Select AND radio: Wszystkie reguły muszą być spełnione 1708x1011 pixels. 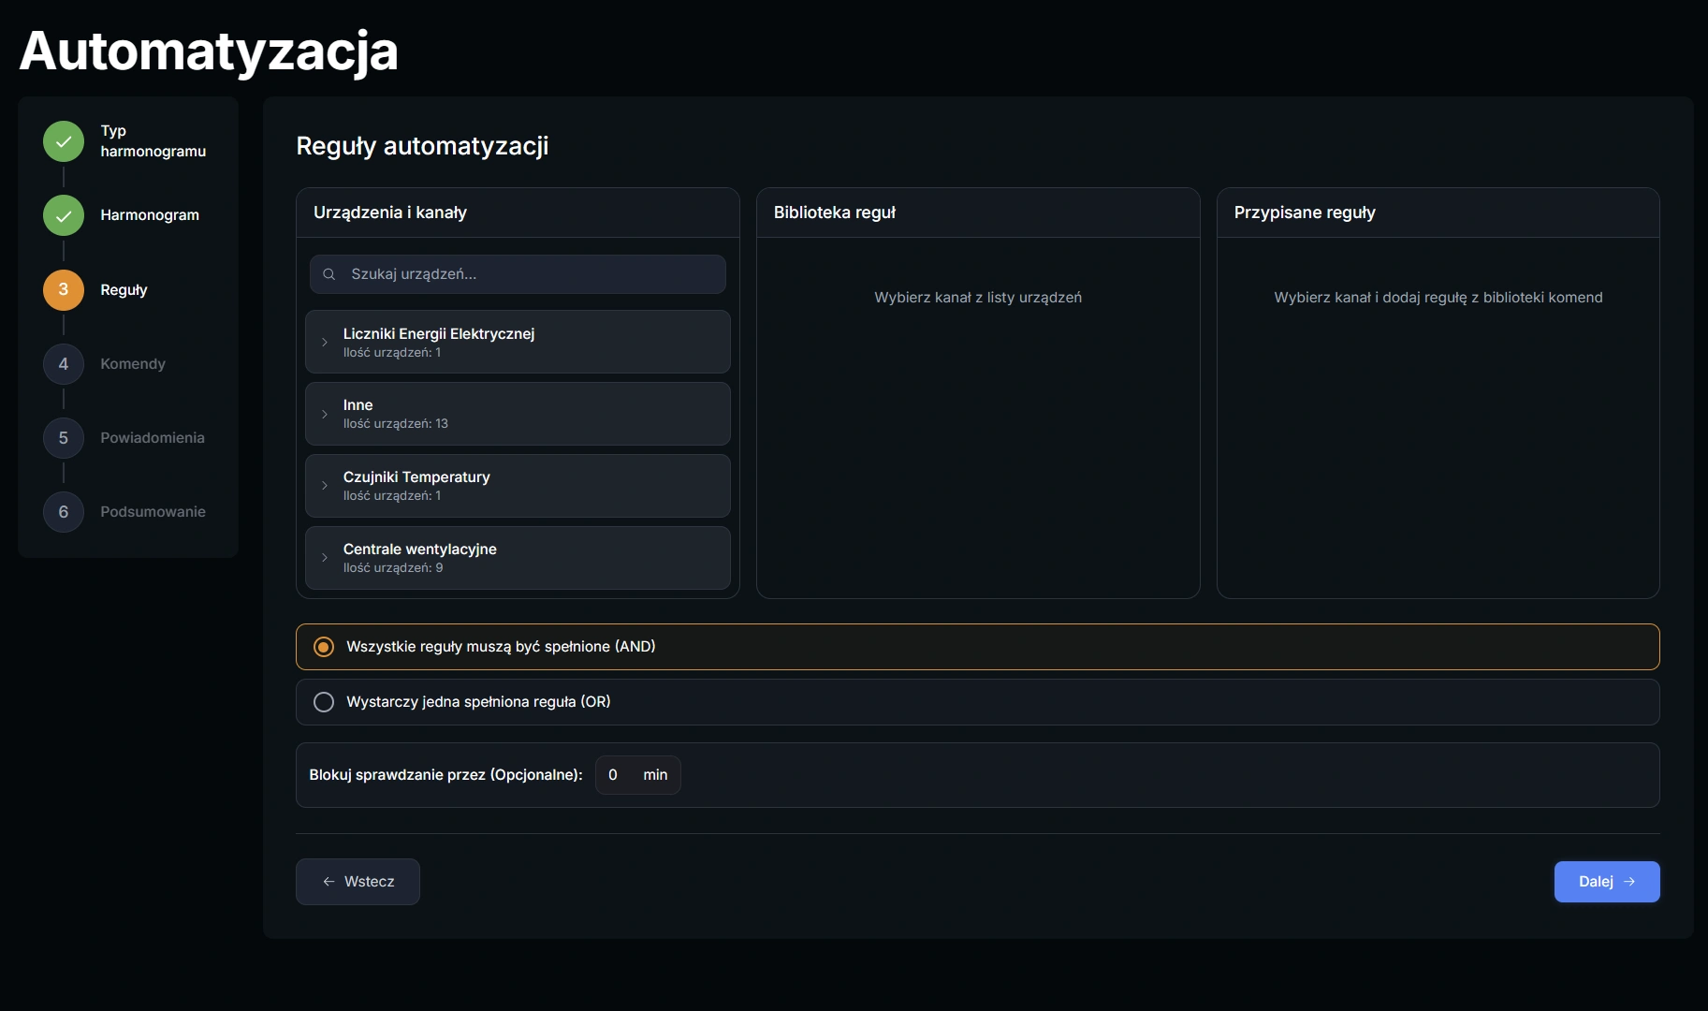tap(324, 647)
